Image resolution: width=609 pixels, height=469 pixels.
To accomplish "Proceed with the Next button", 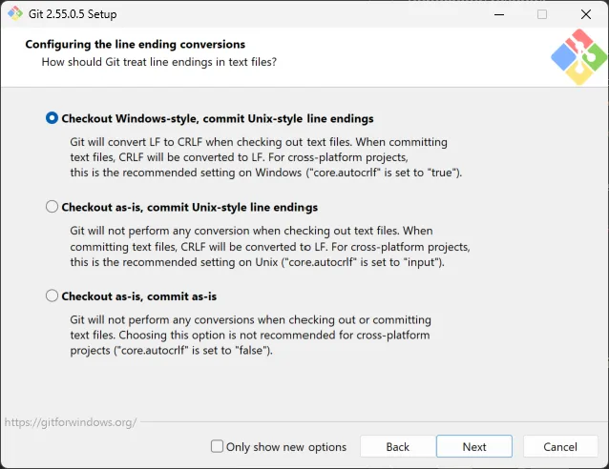I will click(x=474, y=446).
